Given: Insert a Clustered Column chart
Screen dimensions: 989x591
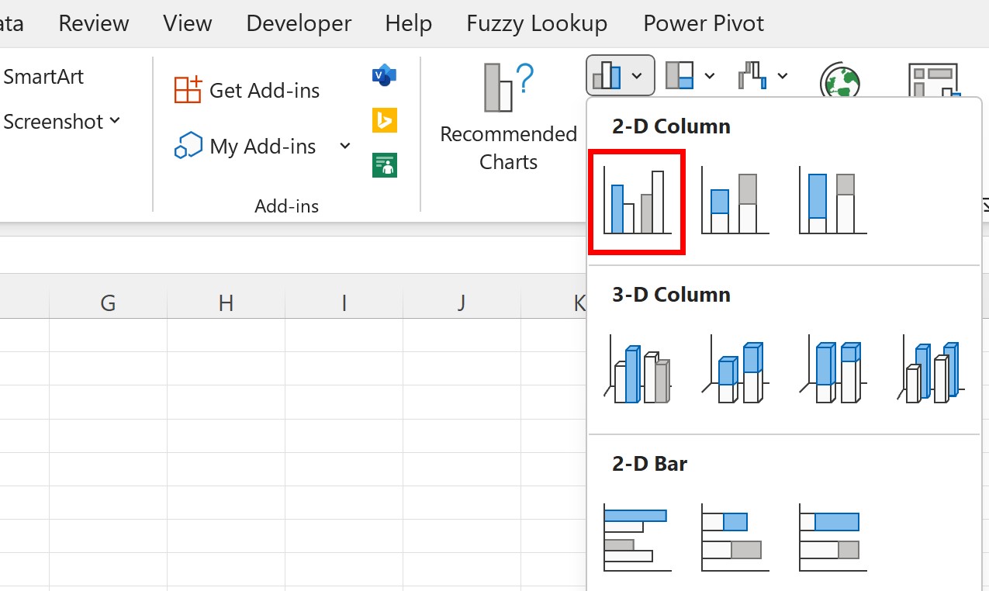Looking at the screenshot, I should [636, 200].
